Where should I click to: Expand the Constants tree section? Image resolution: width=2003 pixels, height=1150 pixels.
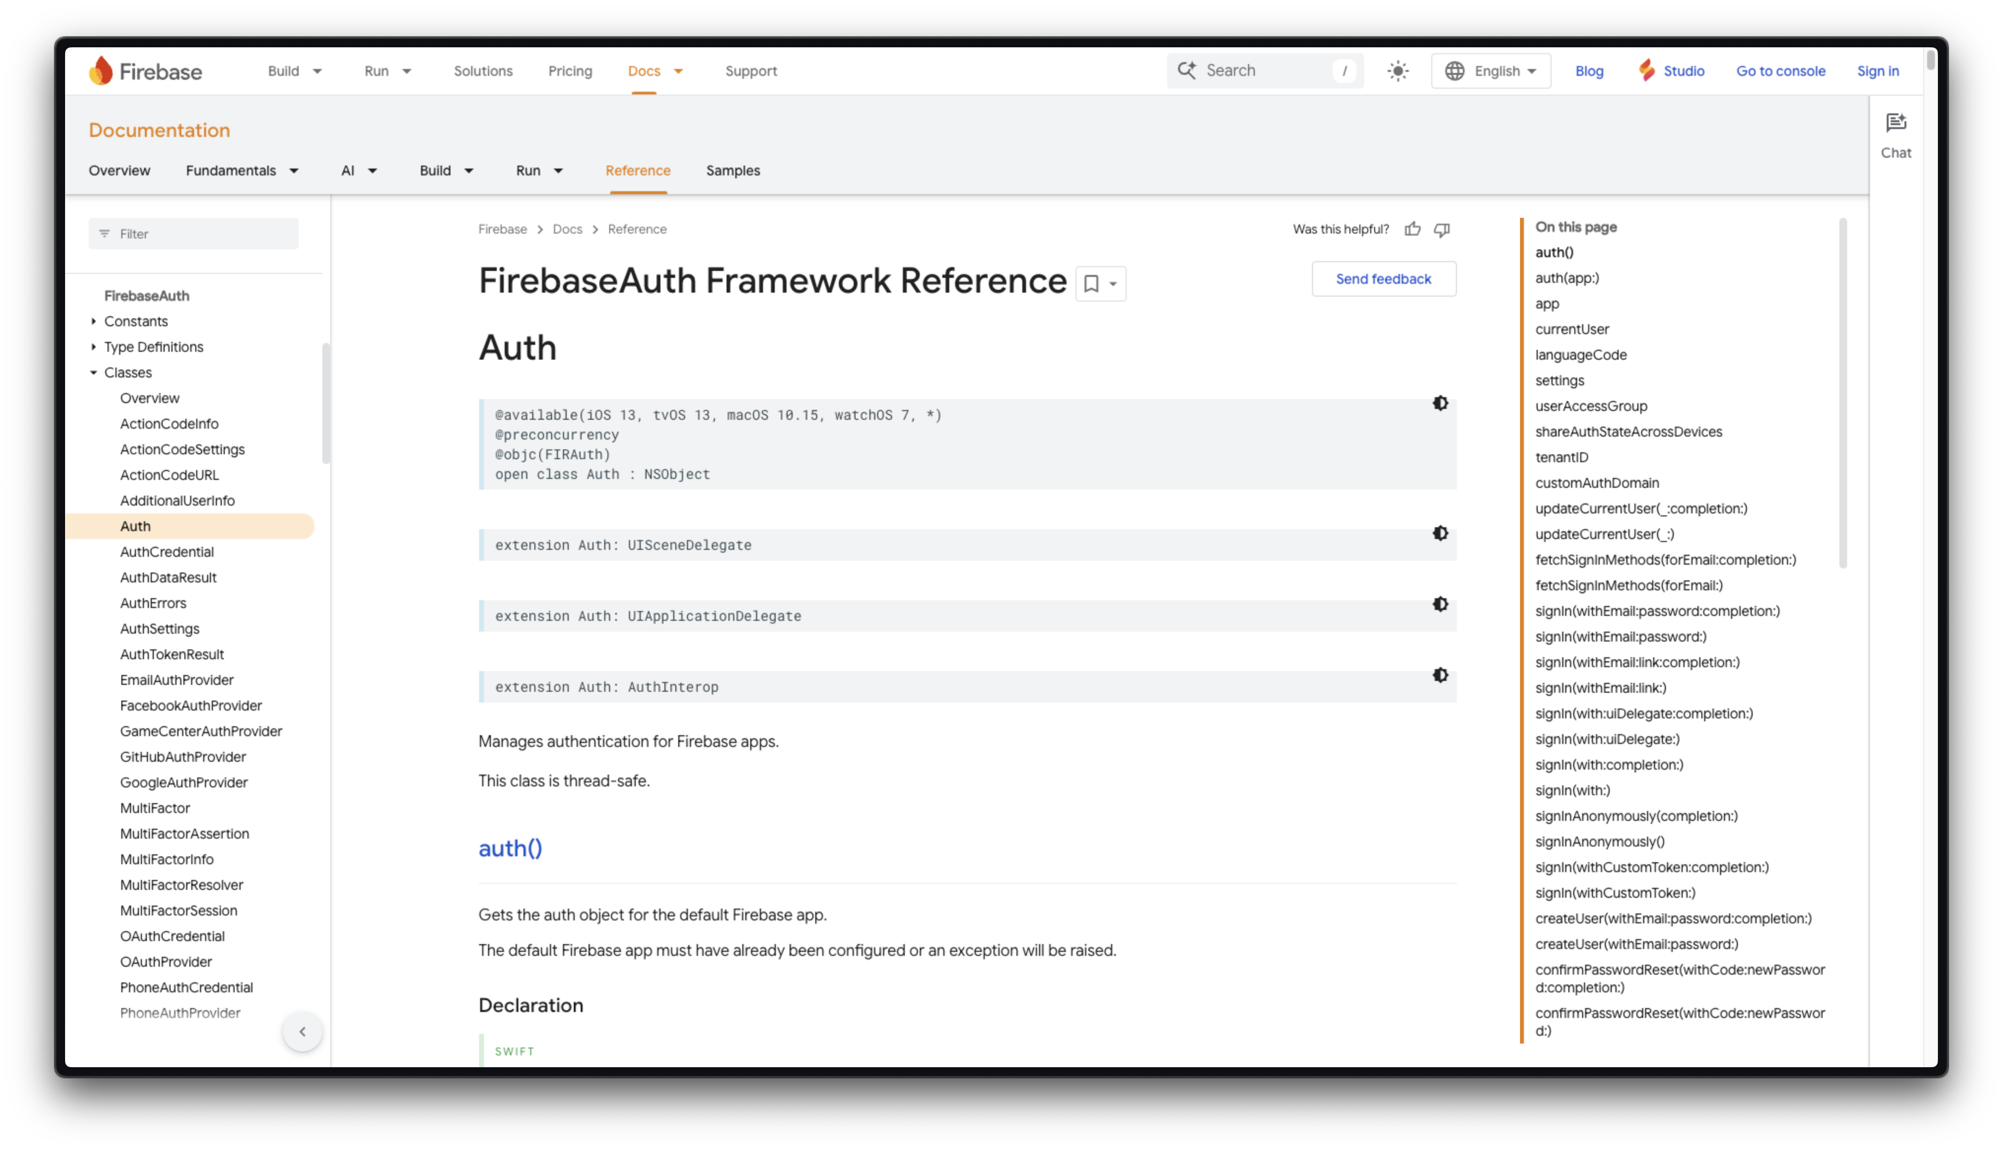93,321
